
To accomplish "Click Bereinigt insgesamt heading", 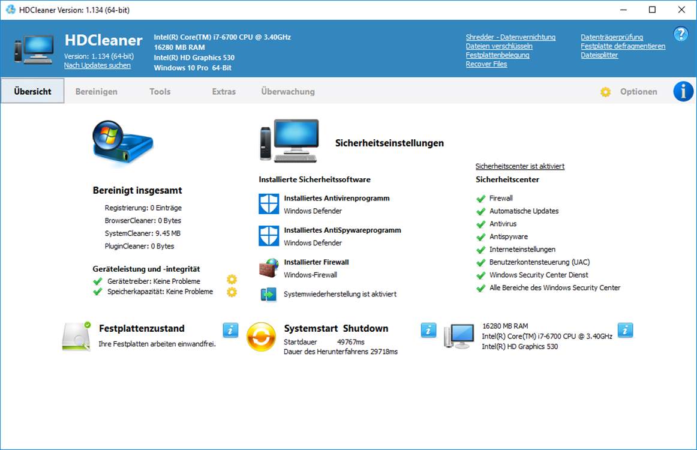I will click(137, 190).
